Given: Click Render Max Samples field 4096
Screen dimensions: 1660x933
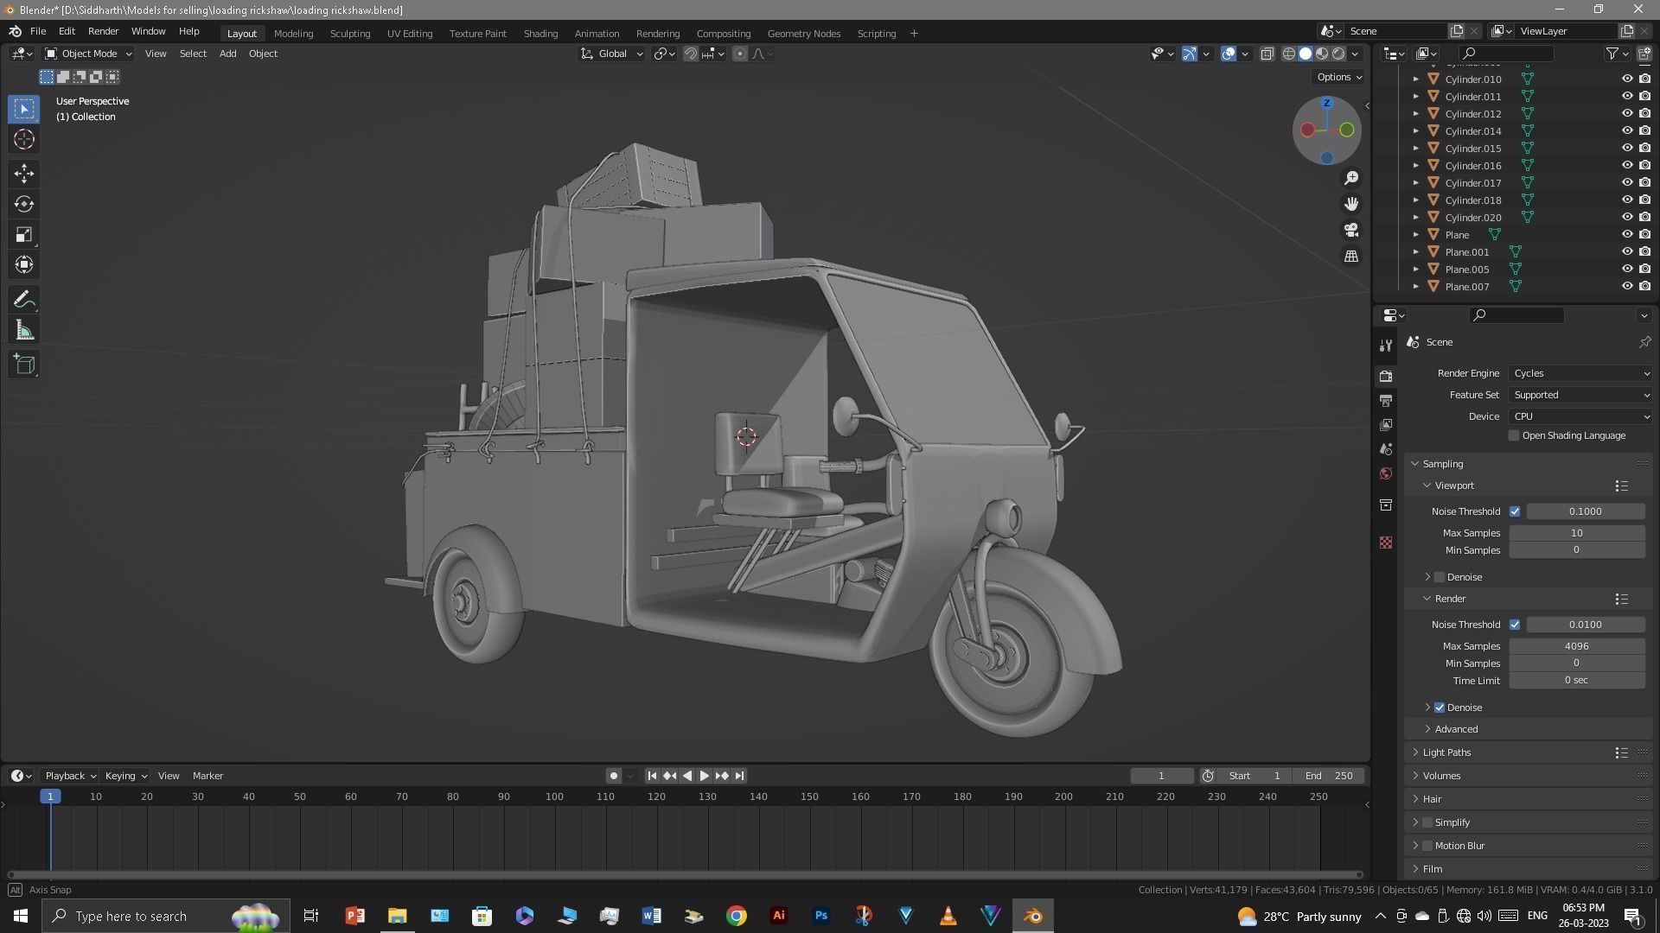Looking at the screenshot, I should click(x=1577, y=646).
